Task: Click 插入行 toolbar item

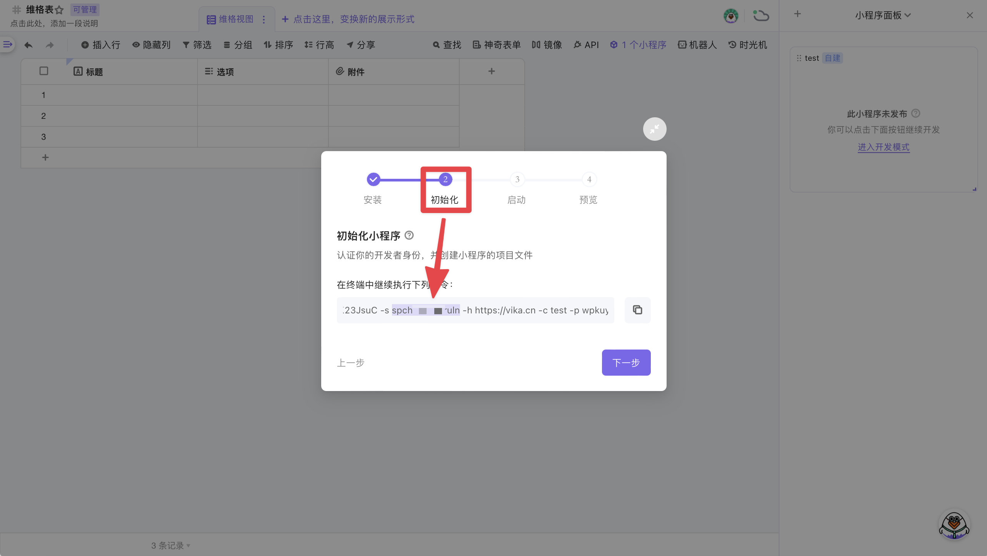Action: coord(101,45)
